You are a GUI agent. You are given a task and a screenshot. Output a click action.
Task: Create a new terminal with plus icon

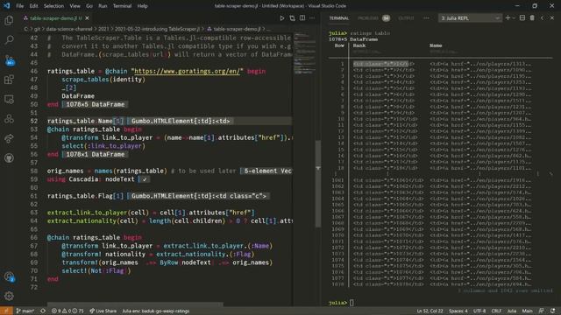[x=508, y=17]
